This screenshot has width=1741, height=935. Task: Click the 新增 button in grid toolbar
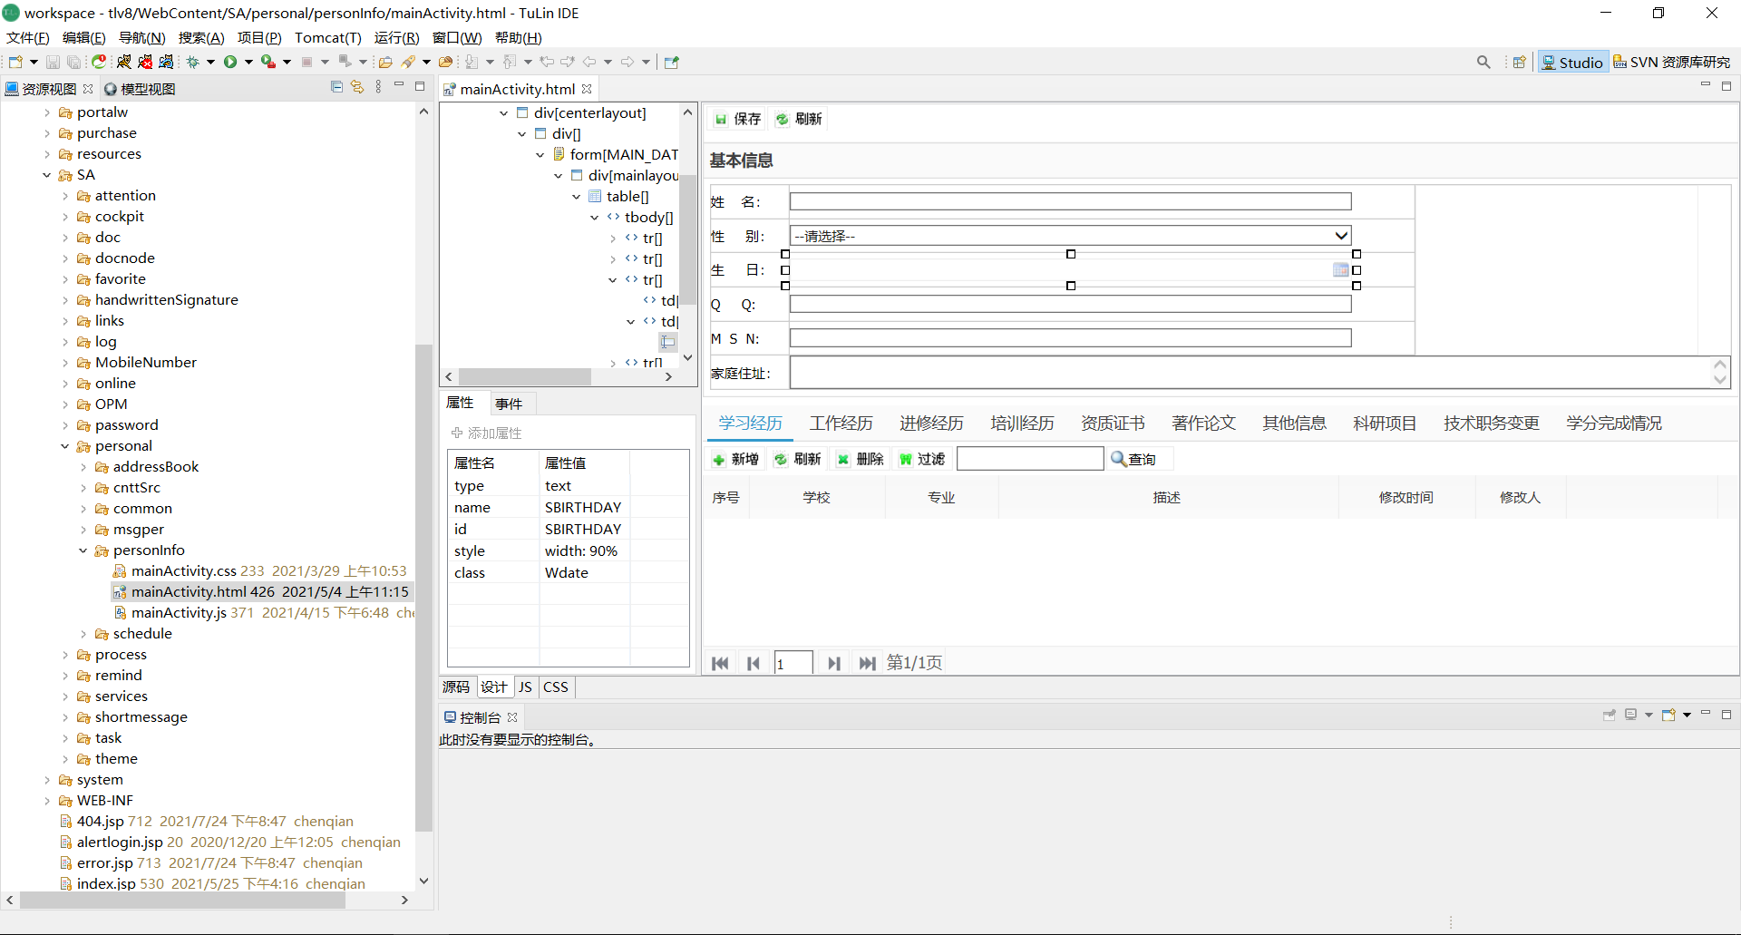(x=736, y=459)
